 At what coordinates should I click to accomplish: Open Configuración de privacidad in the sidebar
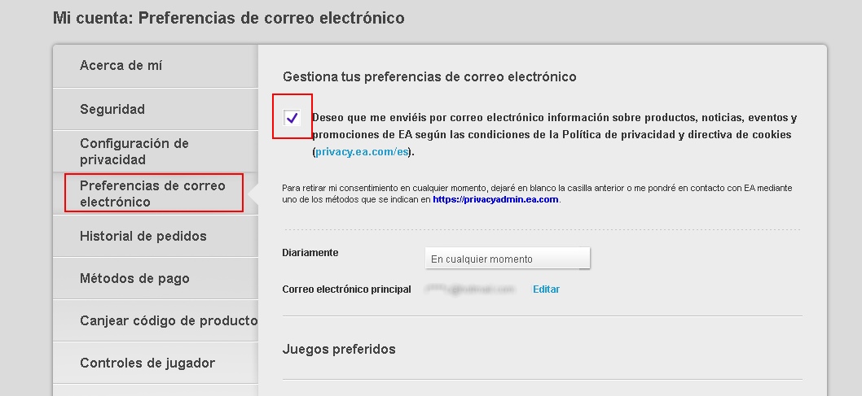coord(134,151)
